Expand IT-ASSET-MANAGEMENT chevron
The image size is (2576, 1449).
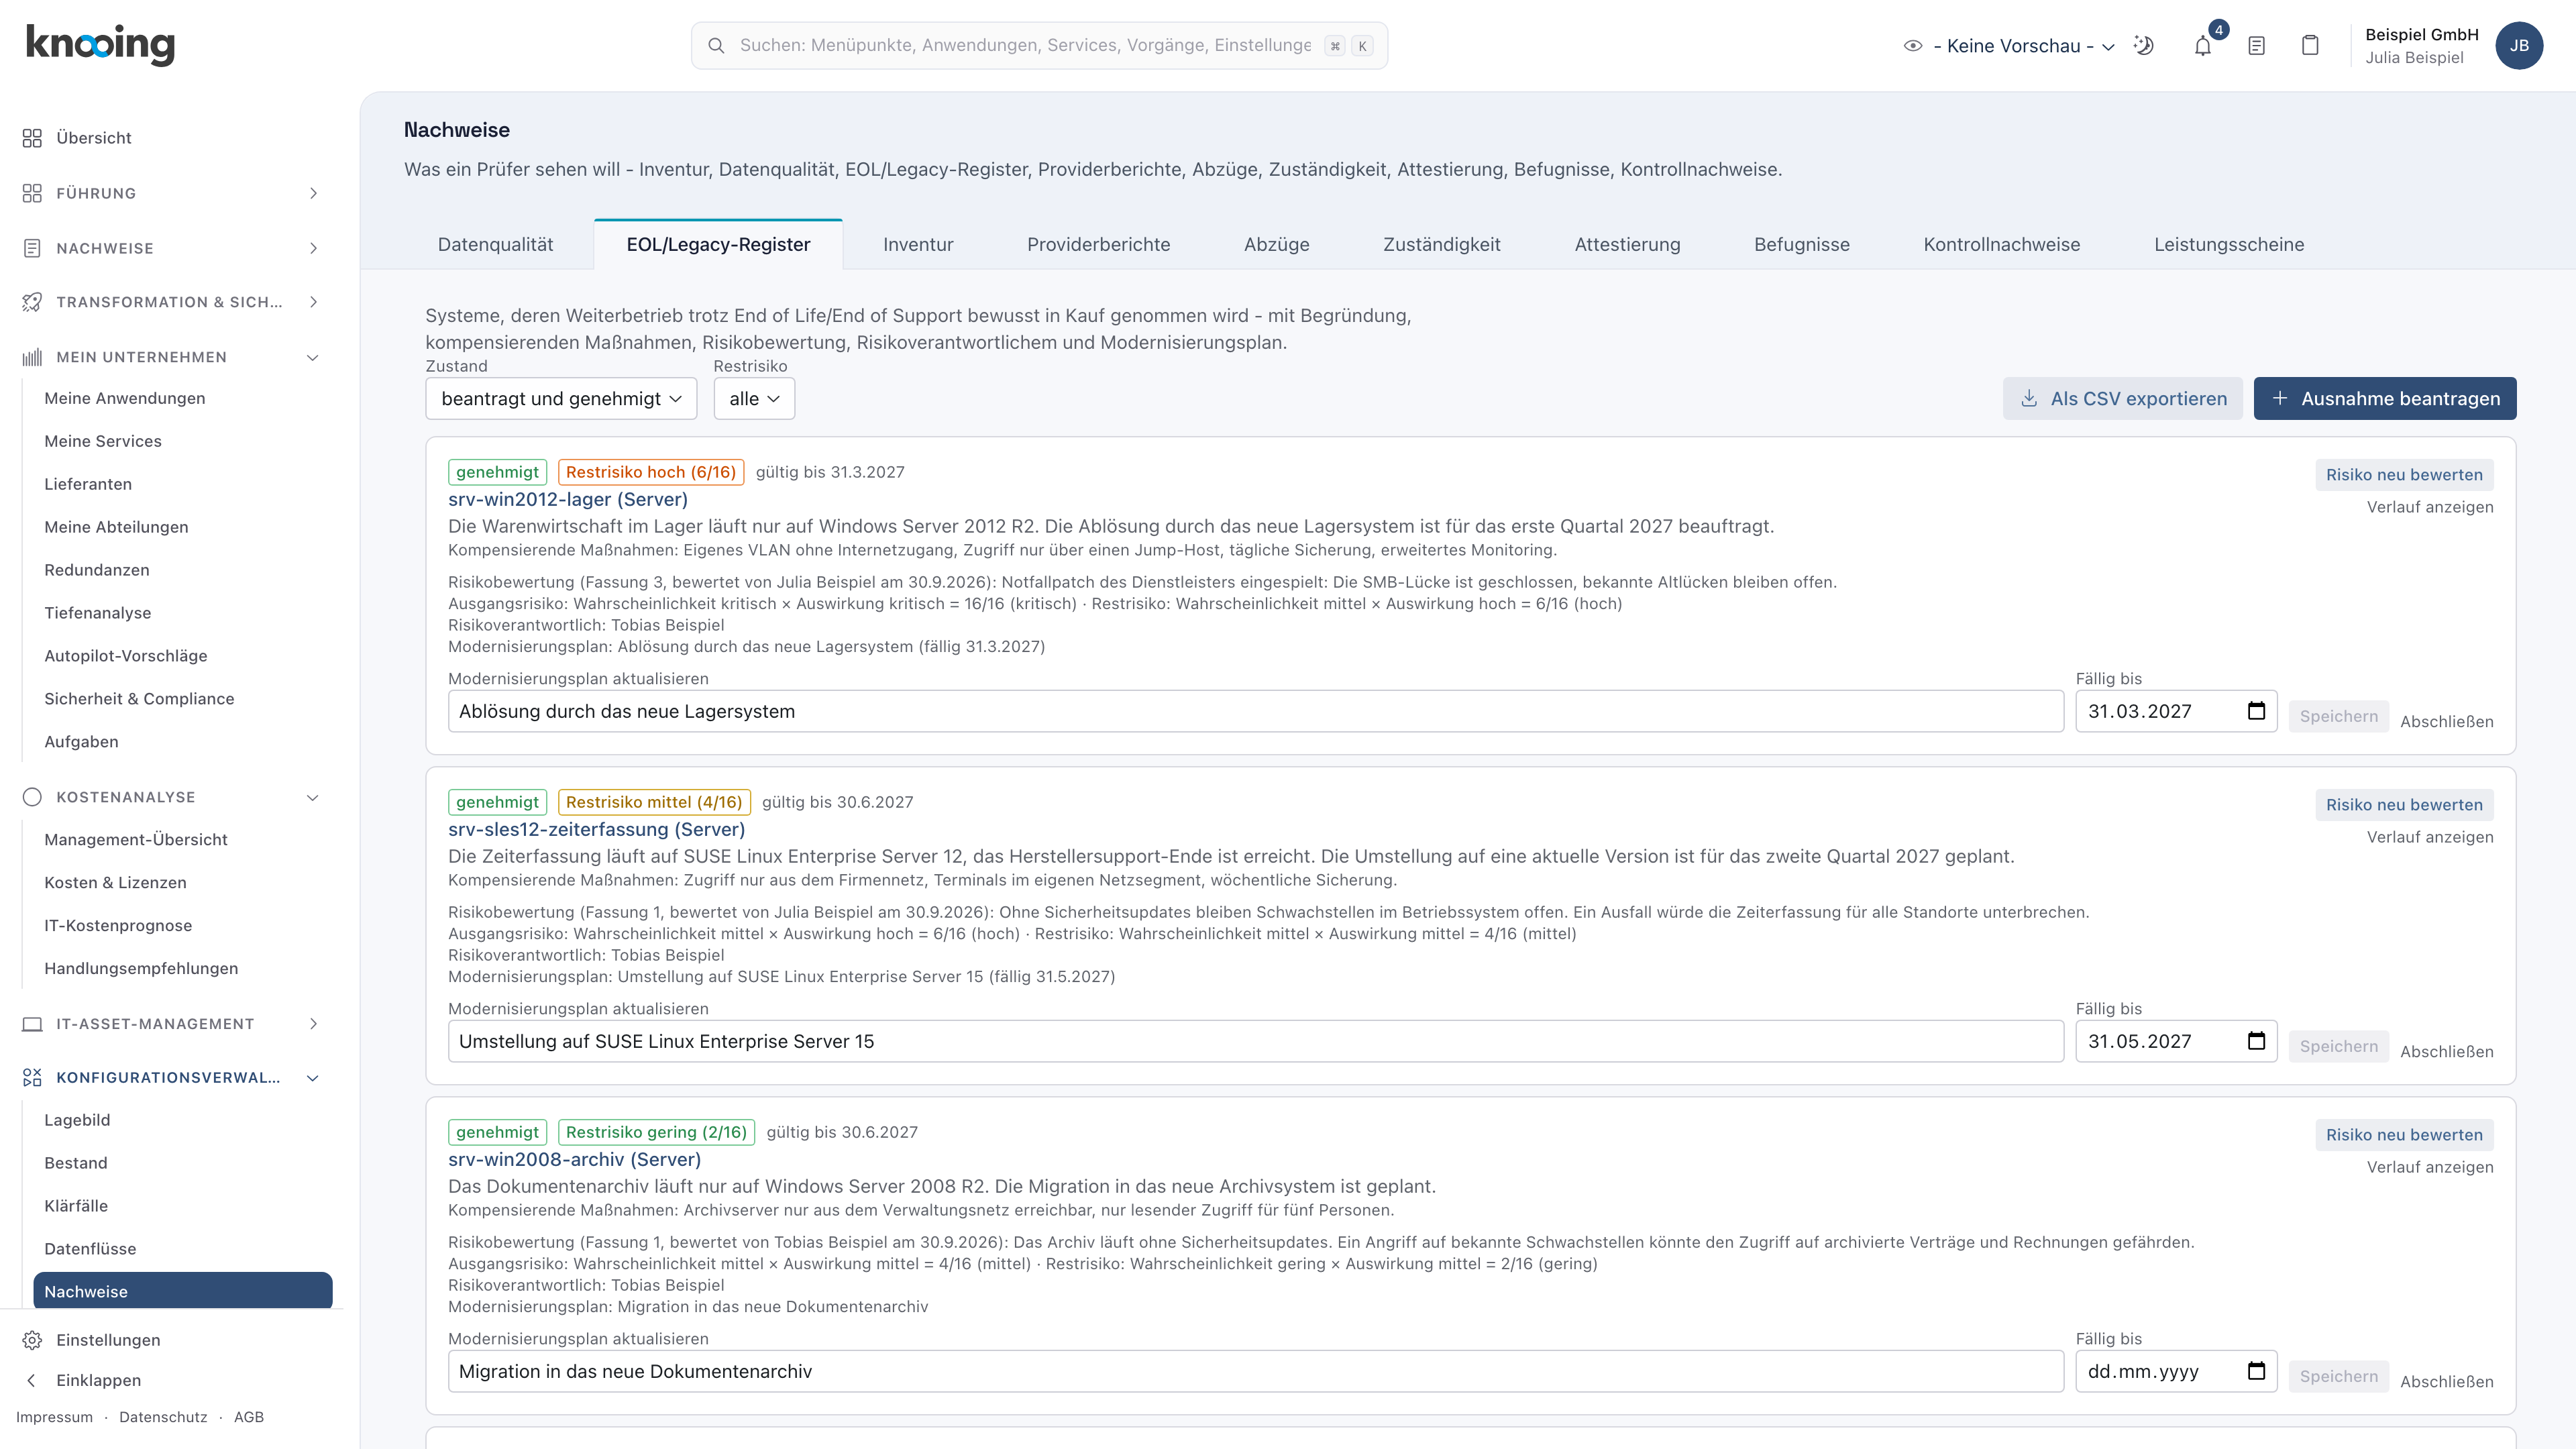click(313, 1024)
